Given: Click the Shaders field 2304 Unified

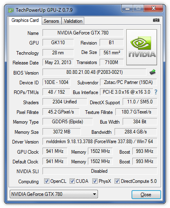Looking at the screenshot, I should click(65, 102).
